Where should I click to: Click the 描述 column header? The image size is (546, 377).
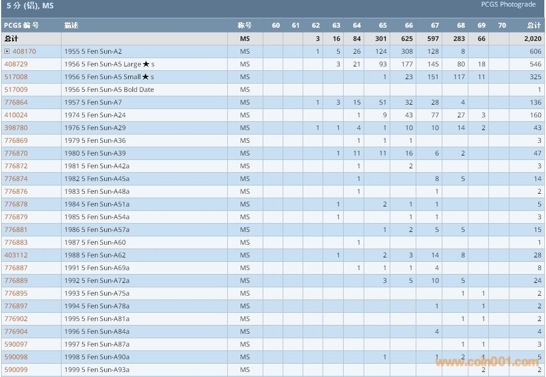point(71,25)
